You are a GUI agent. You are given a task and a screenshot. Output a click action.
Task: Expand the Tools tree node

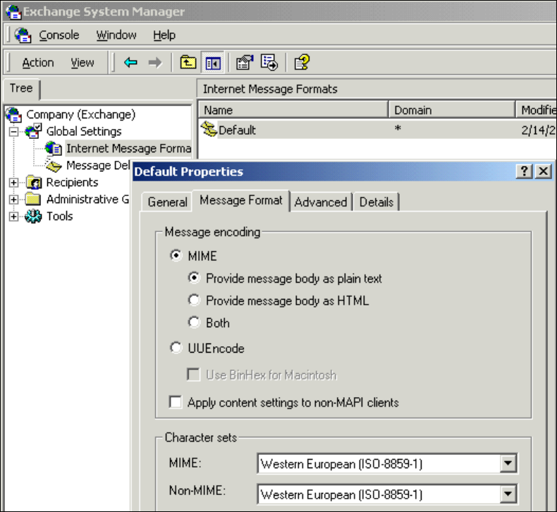tap(13, 217)
